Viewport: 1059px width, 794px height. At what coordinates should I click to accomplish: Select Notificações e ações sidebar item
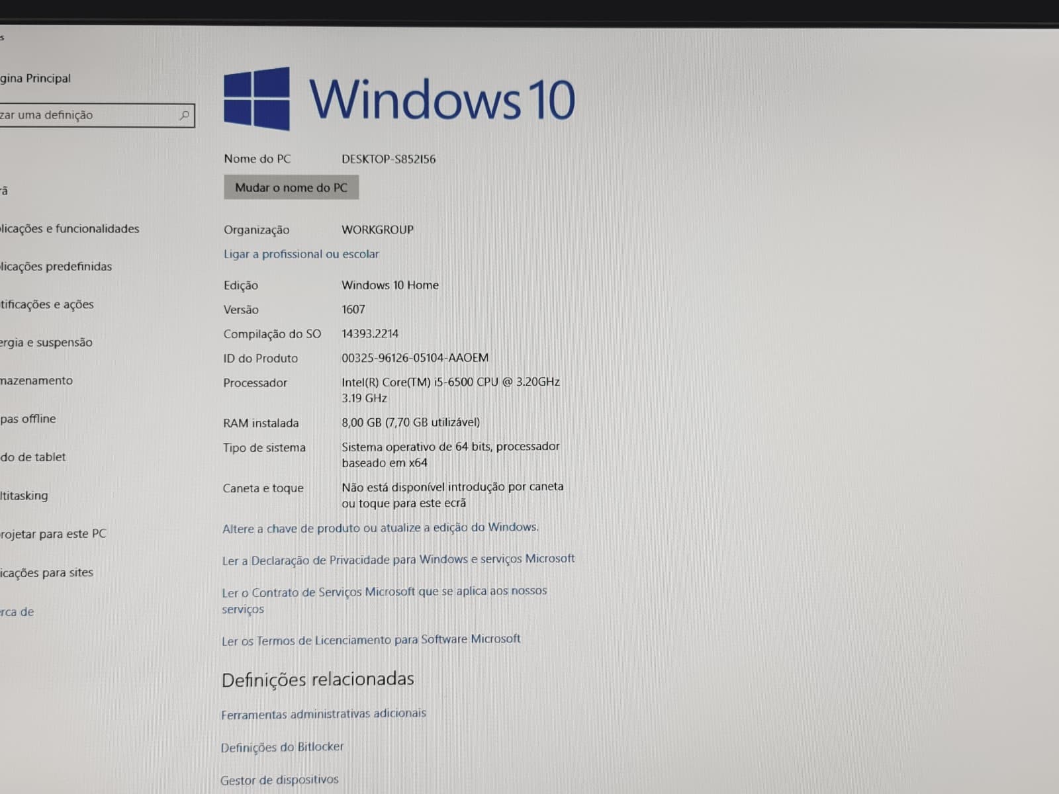pyautogui.click(x=47, y=304)
